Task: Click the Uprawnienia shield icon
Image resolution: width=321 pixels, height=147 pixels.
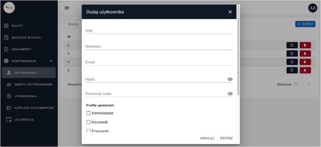Action: (x=9, y=96)
